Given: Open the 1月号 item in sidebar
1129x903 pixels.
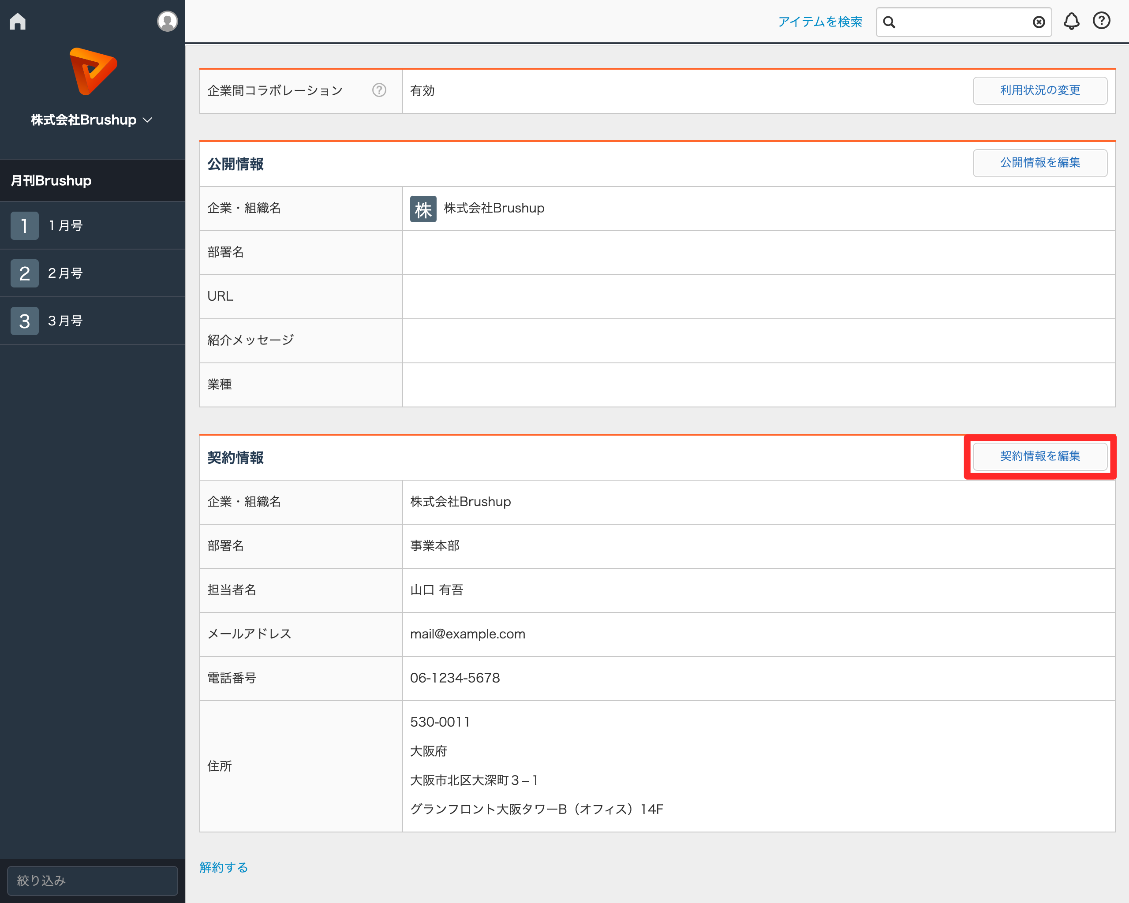Looking at the screenshot, I should (93, 226).
